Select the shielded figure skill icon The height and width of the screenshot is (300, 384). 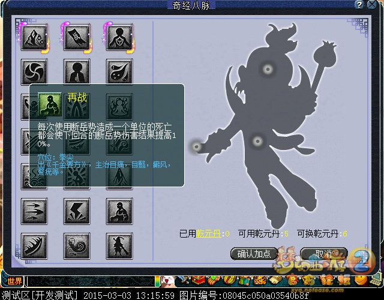pos(119,37)
